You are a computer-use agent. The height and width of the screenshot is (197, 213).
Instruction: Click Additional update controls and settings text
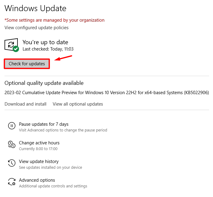[x=53, y=186]
